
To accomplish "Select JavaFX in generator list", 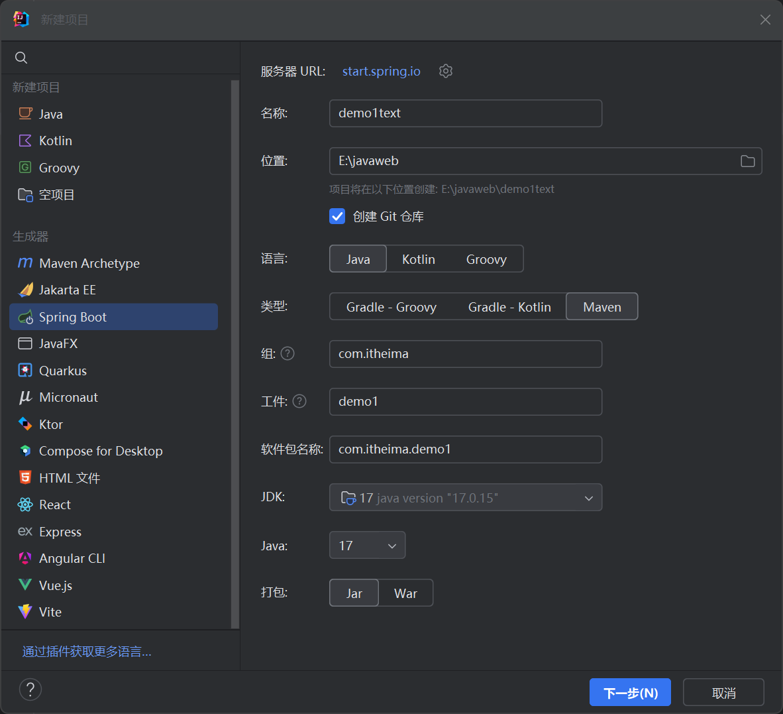I will click(x=113, y=344).
